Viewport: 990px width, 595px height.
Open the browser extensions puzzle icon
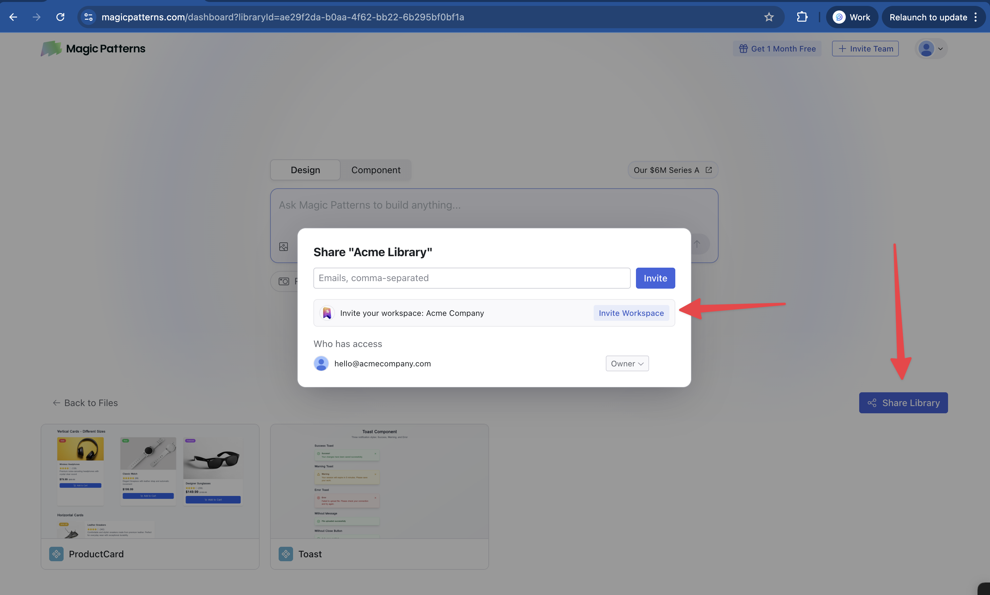coord(802,17)
